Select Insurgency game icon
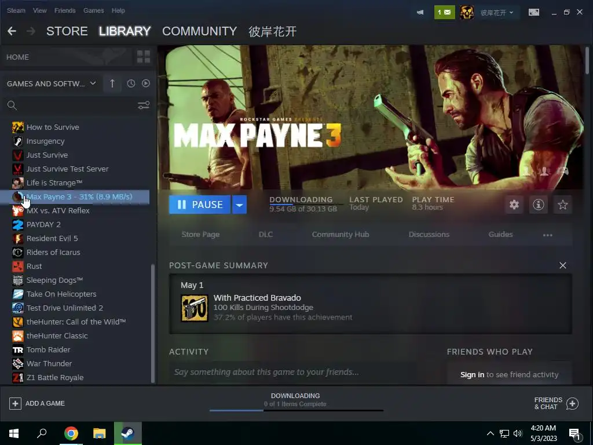593x445 pixels. [18, 141]
